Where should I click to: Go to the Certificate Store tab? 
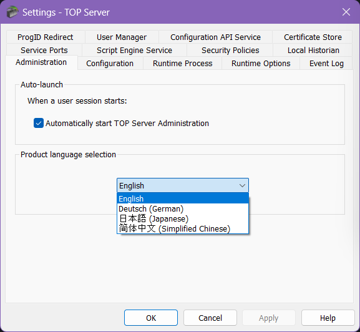(x=313, y=37)
